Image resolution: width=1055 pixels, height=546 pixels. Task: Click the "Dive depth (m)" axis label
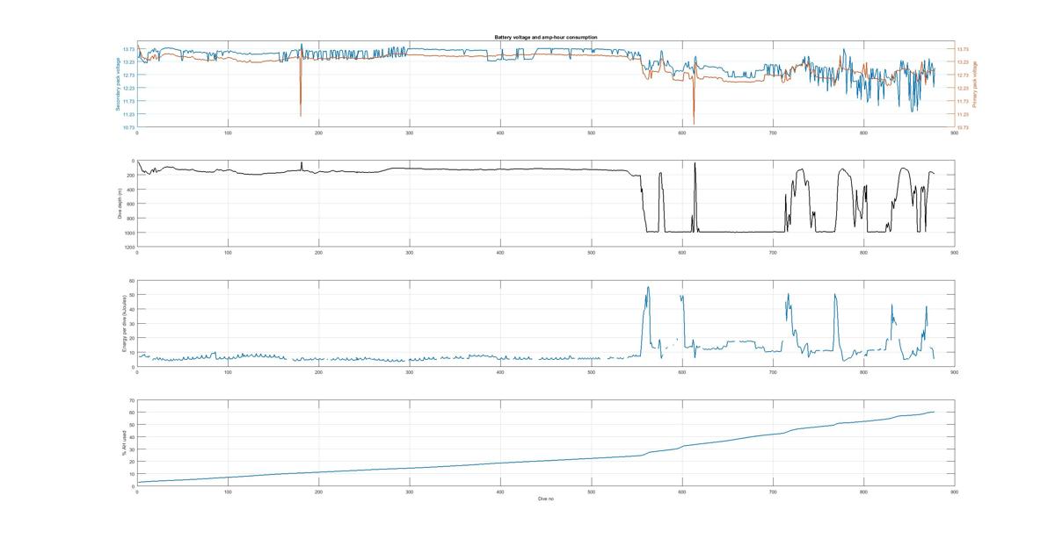pyautogui.click(x=120, y=203)
